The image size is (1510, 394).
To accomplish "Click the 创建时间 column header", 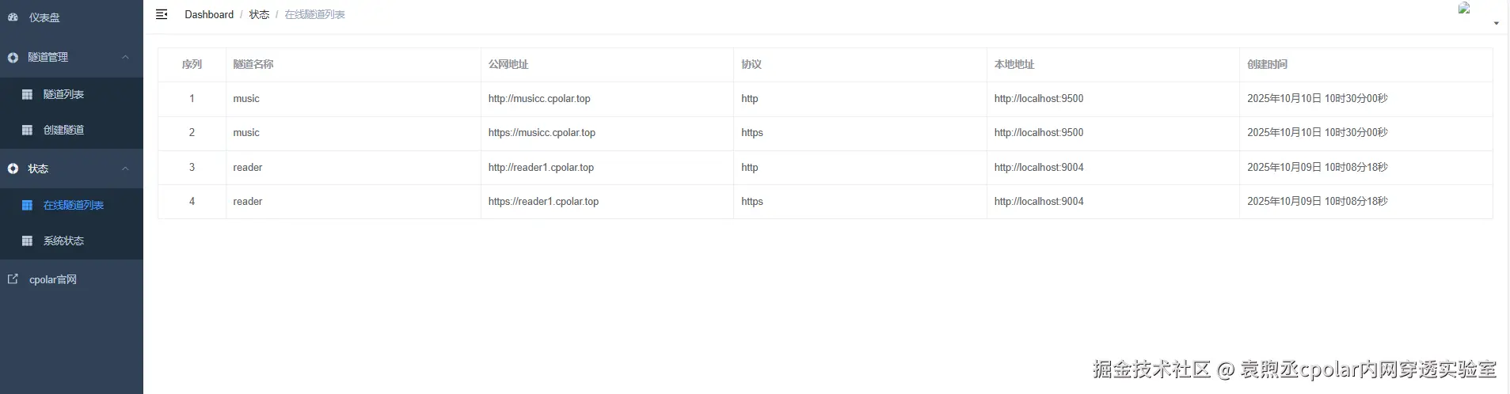I will (x=1267, y=64).
